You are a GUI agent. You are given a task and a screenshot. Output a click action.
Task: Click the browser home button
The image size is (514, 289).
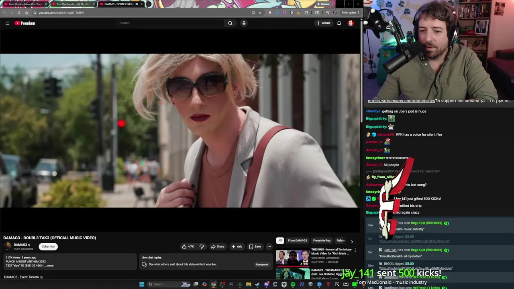(x=26, y=12)
